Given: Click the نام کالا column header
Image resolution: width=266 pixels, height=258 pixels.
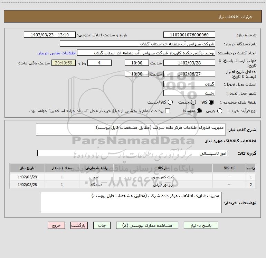Looking at the screenshot, I should pyautogui.click(x=163, y=168).
